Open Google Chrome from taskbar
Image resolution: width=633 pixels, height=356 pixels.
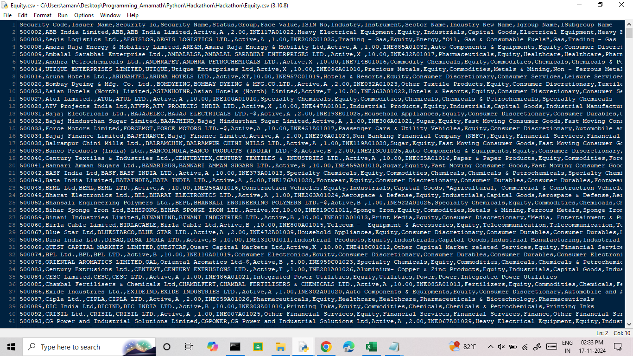326,347
